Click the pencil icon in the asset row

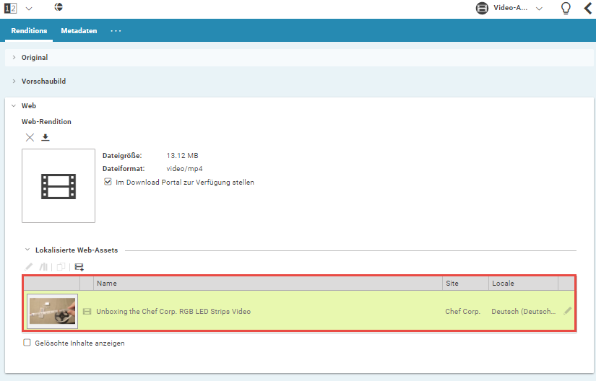point(567,311)
